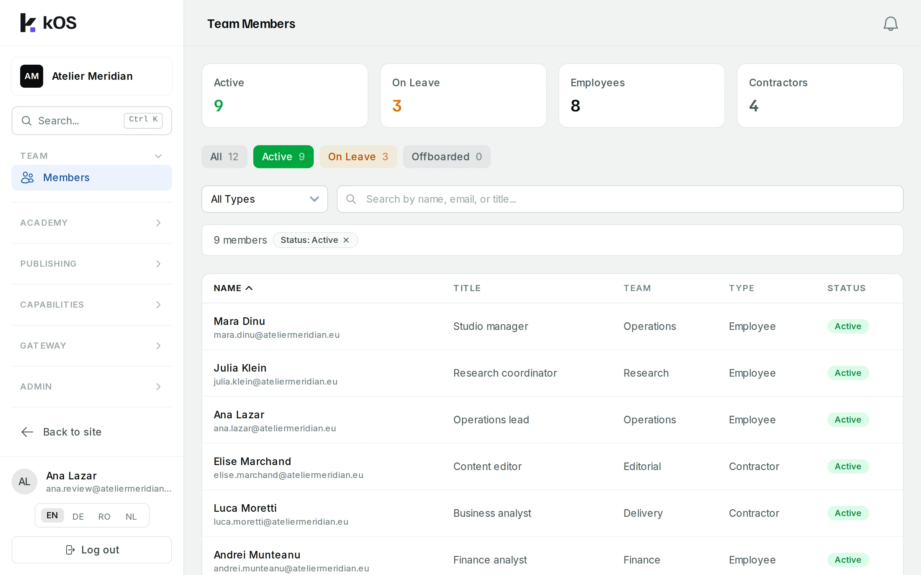Open the All Types dropdown
The image size is (921, 575).
click(x=264, y=199)
